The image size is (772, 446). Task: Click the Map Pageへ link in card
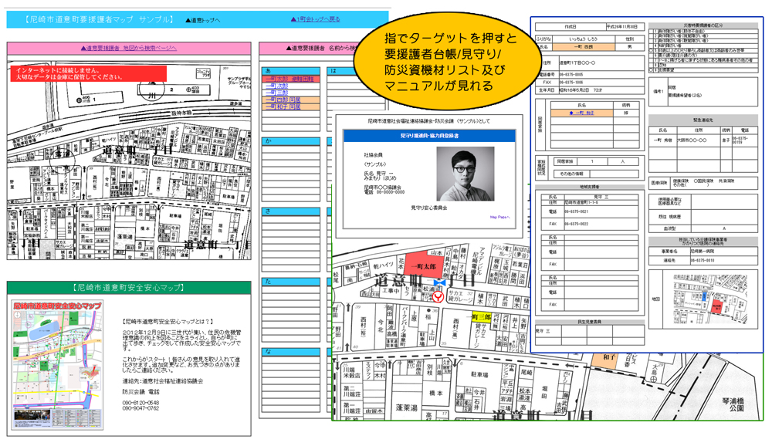499,217
